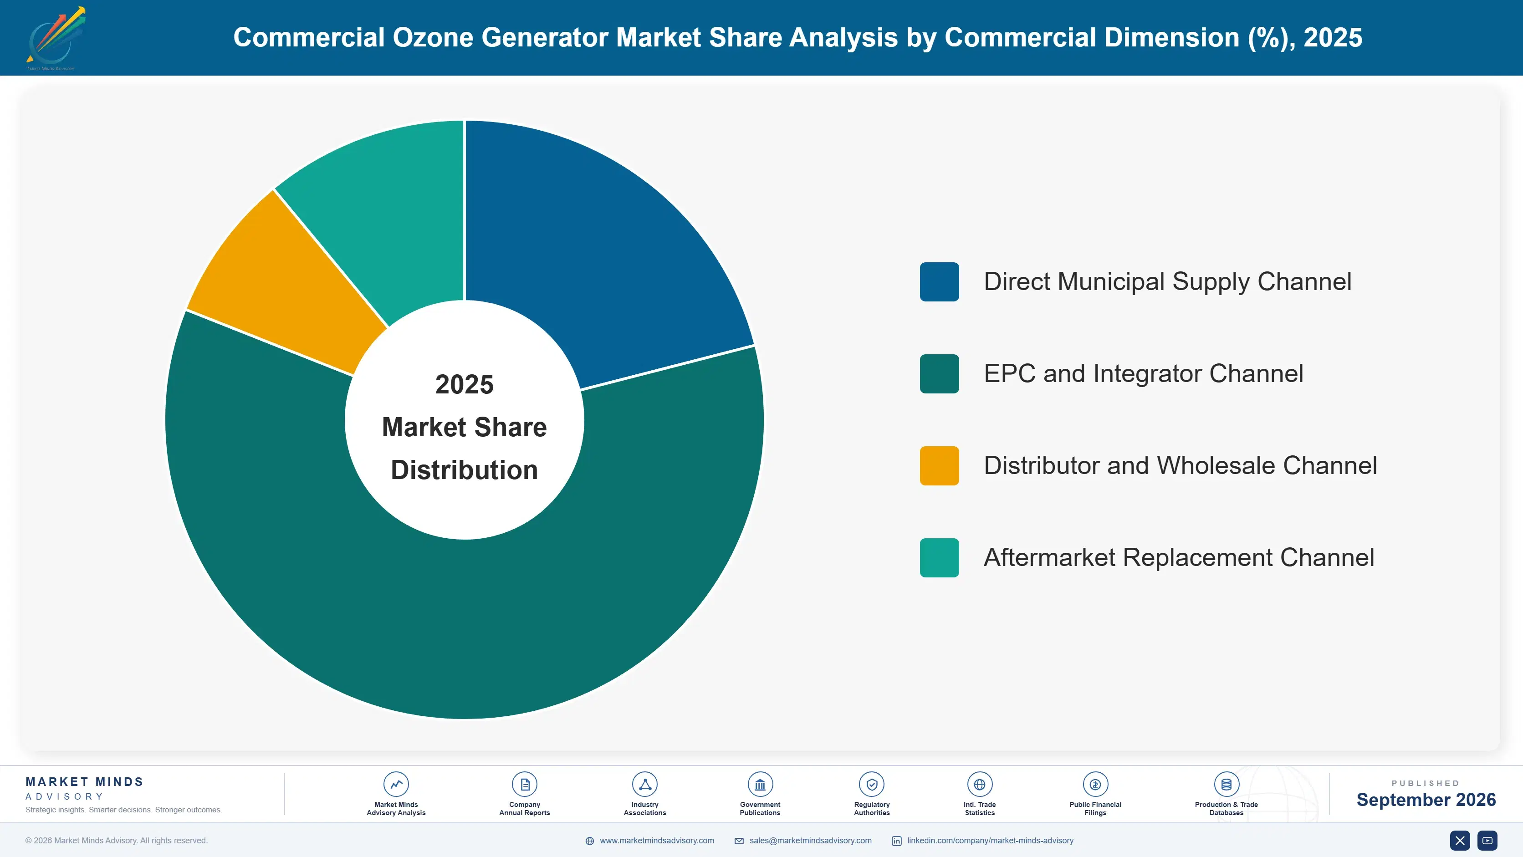Viewport: 1523px width, 857px height.
Task: Click the Government Publications building icon
Action: (760, 784)
